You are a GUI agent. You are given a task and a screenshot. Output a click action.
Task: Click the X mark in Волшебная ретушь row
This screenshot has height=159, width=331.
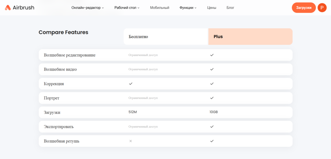[x=131, y=141]
